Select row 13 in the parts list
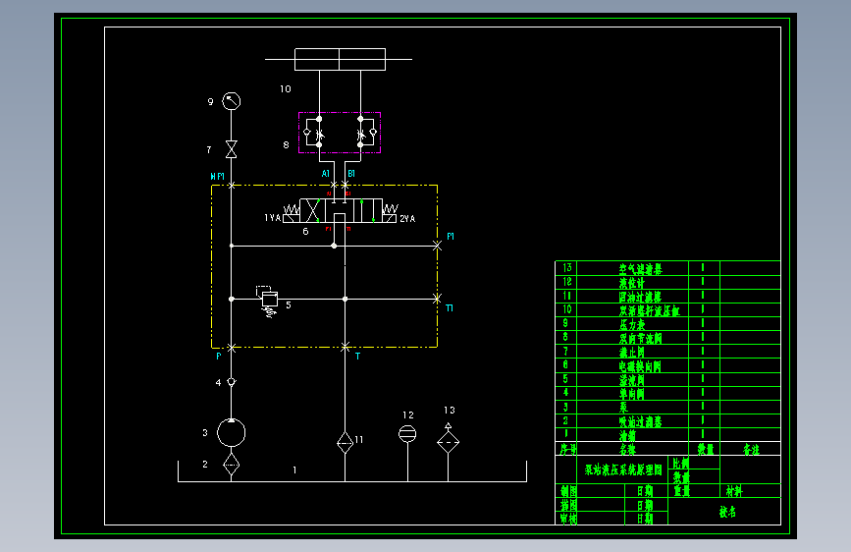The height and width of the screenshot is (552, 851). [x=667, y=268]
